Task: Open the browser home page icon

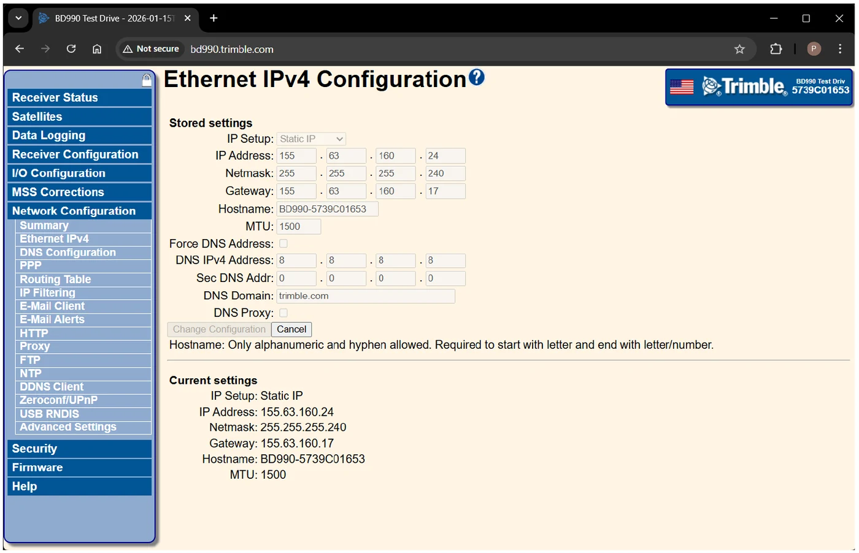Action: 97,49
